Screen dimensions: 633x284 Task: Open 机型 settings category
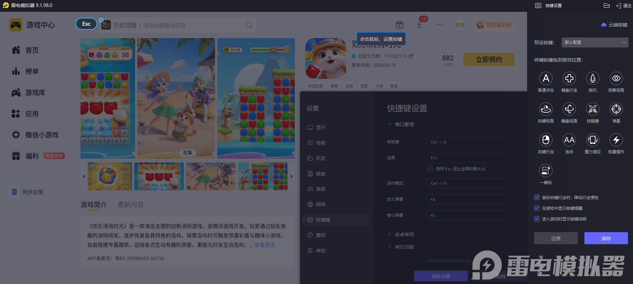tap(317, 158)
